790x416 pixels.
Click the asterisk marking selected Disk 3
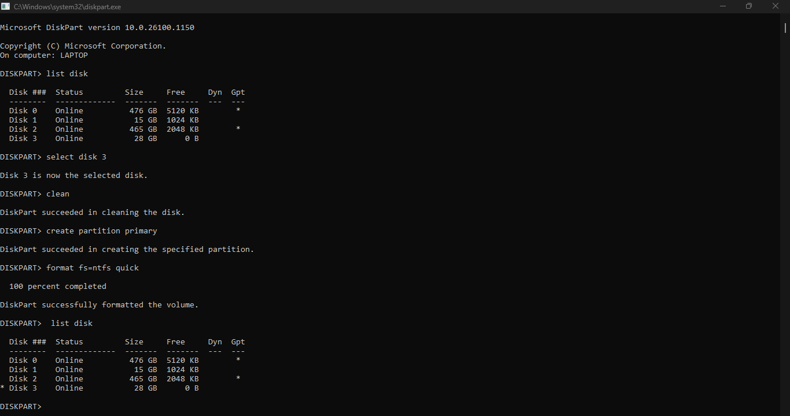click(x=2, y=388)
